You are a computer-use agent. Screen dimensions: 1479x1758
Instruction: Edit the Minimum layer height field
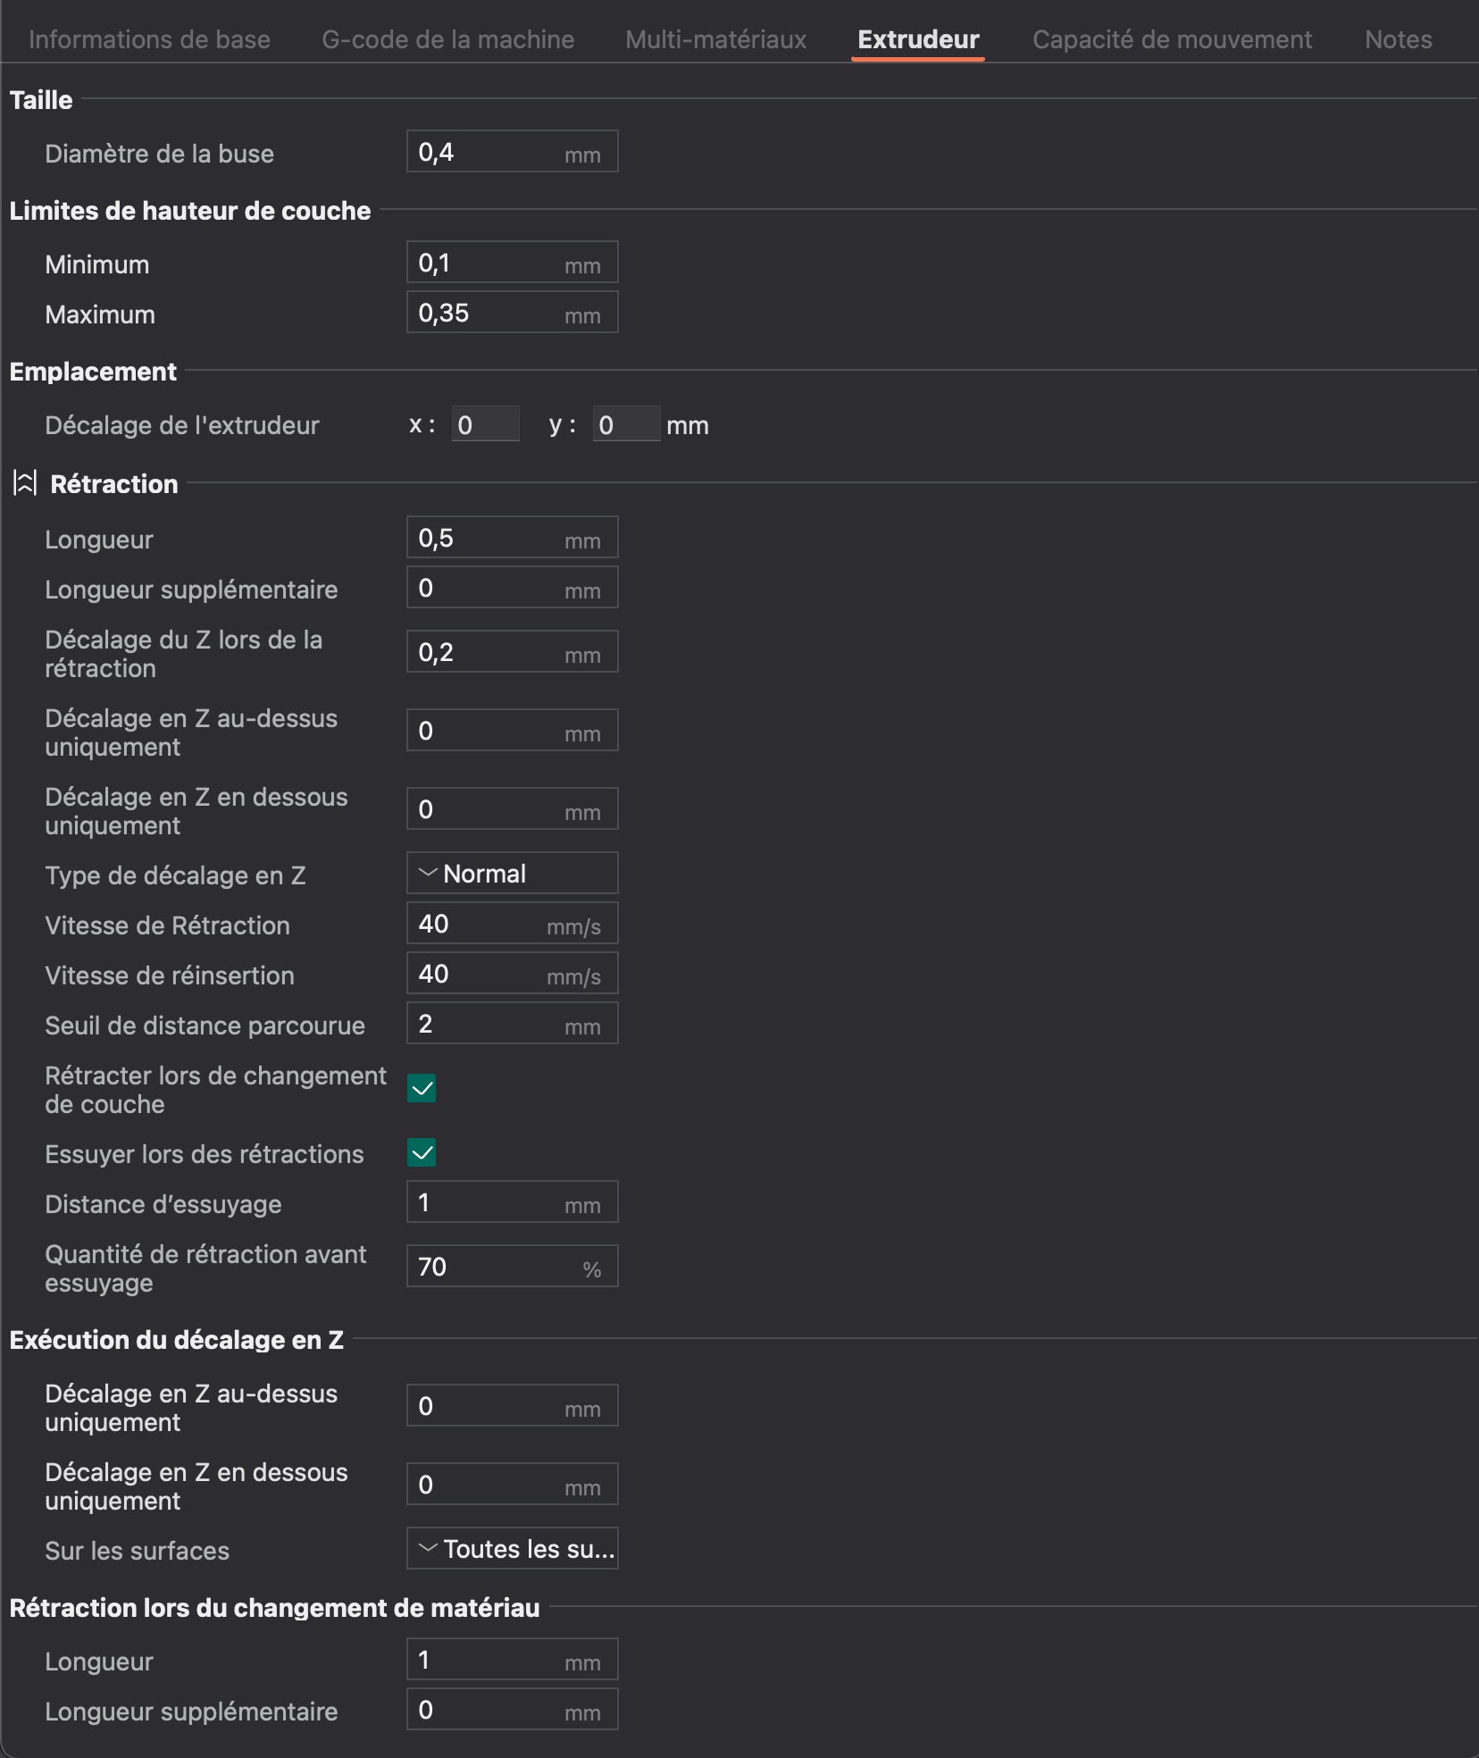487,263
